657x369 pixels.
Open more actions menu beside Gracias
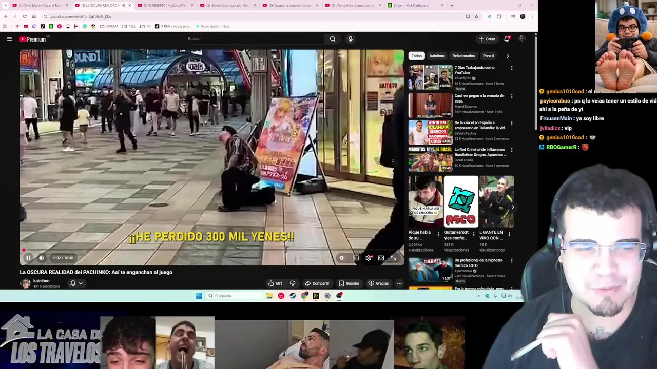(399, 283)
